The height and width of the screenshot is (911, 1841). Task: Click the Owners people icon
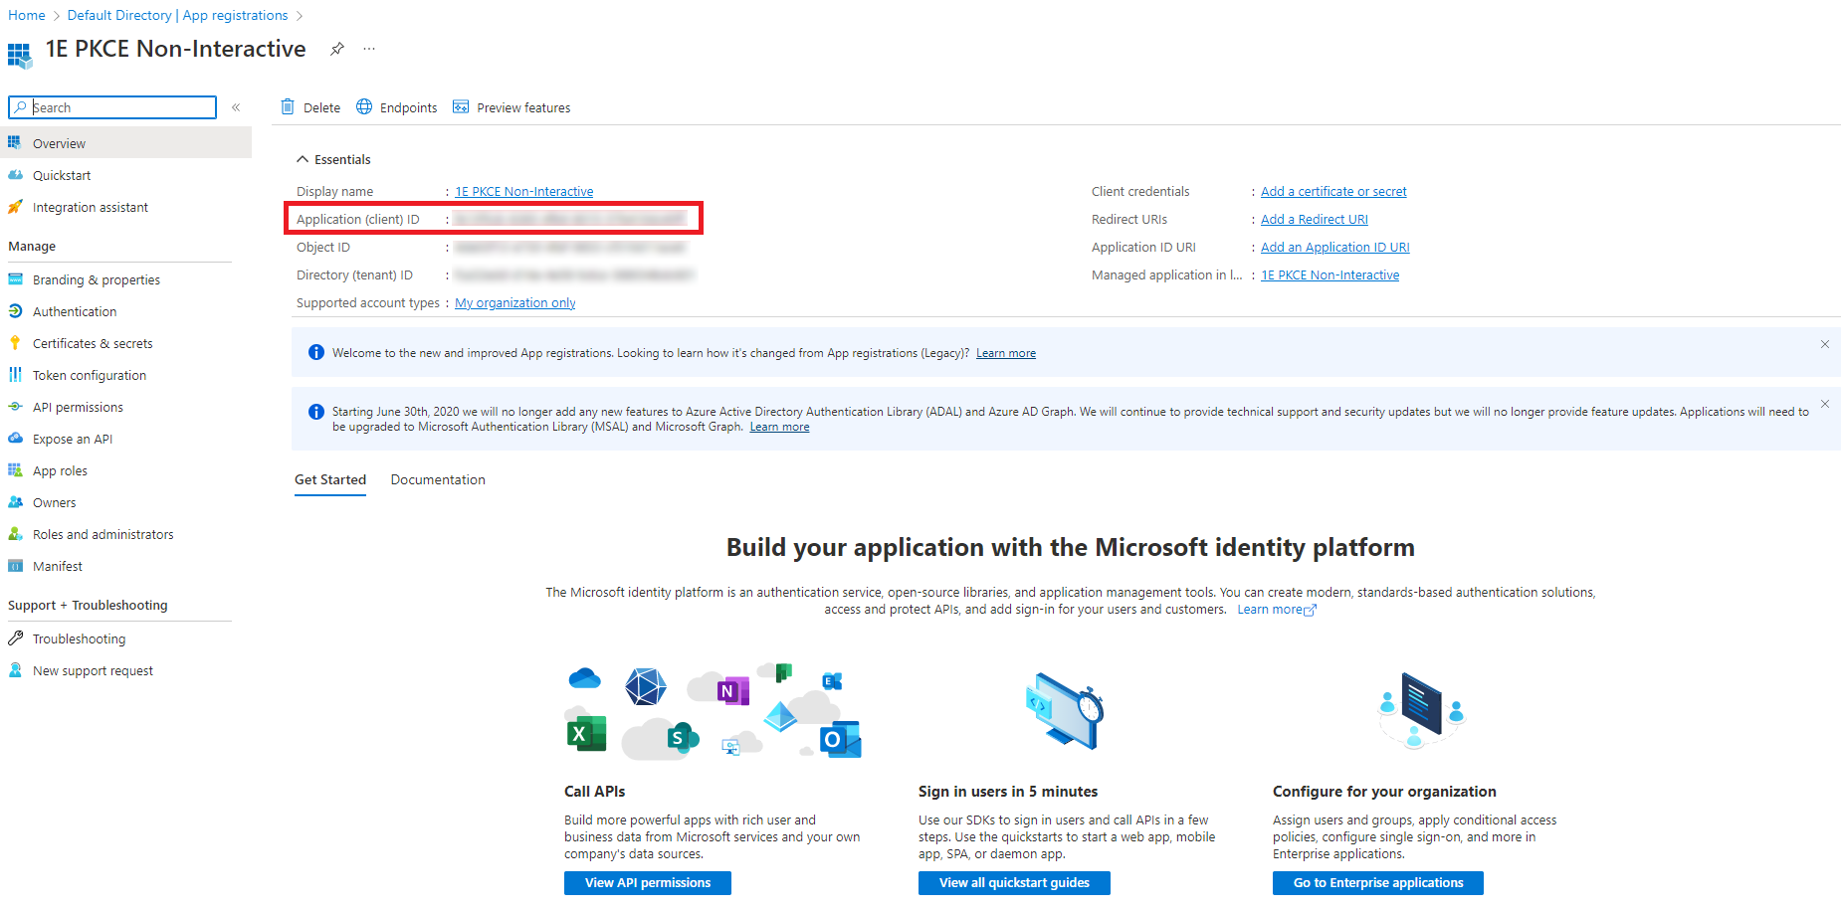(15, 502)
